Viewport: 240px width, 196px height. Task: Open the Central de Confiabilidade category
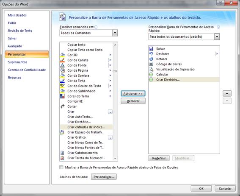[x=27, y=70]
